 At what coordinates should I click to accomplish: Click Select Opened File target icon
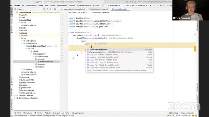click(x=44, y=9)
